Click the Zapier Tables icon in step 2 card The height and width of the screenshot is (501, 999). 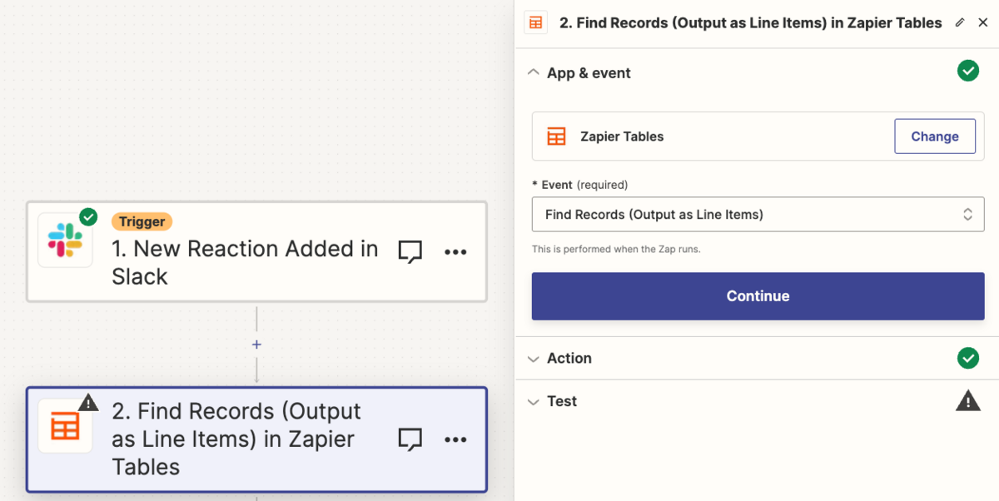coord(65,426)
